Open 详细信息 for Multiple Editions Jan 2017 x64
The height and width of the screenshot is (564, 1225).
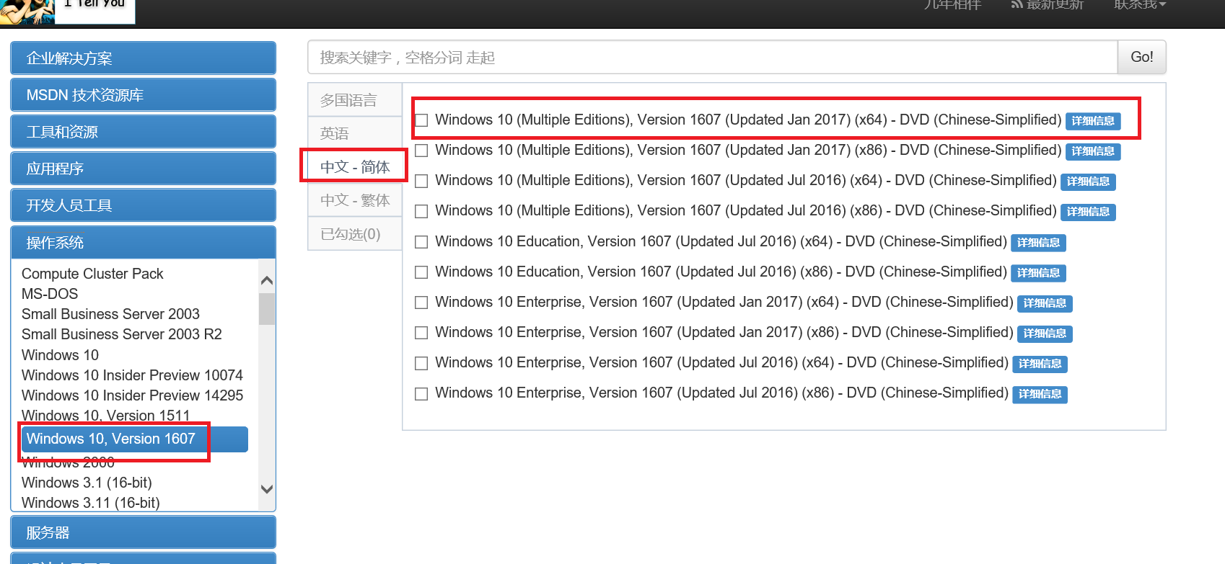(x=1093, y=121)
